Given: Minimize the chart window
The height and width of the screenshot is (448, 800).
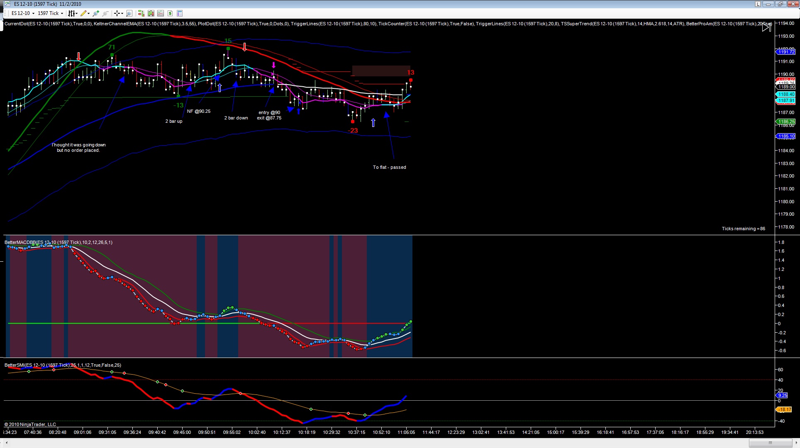Looking at the screenshot, I should pyautogui.click(x=768, y=4).
